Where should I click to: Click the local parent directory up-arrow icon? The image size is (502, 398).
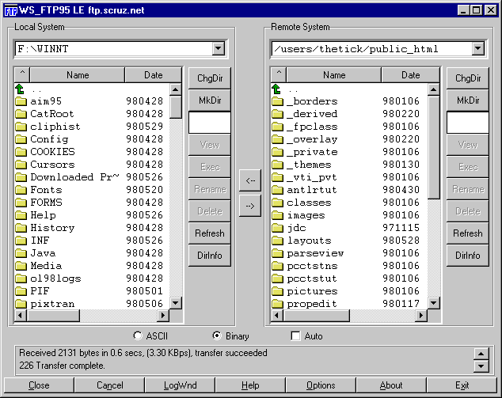click(20, 89)
